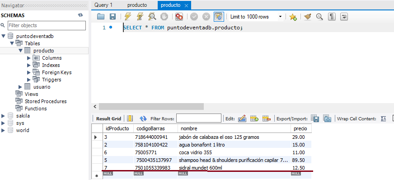Select jabón de calabaza row selector arrow
Screen dimensions: 394x180
(x=96, y=137)
